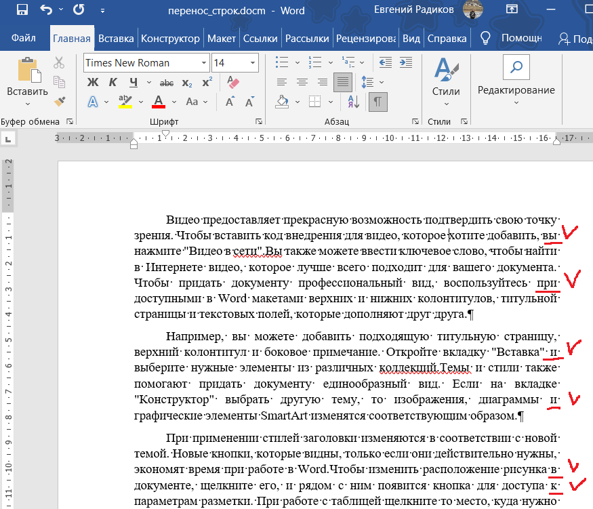The width and height of the screenshot is (593, 509).
Task: Decrease font size with A down icon
Action: coord(249,102)
